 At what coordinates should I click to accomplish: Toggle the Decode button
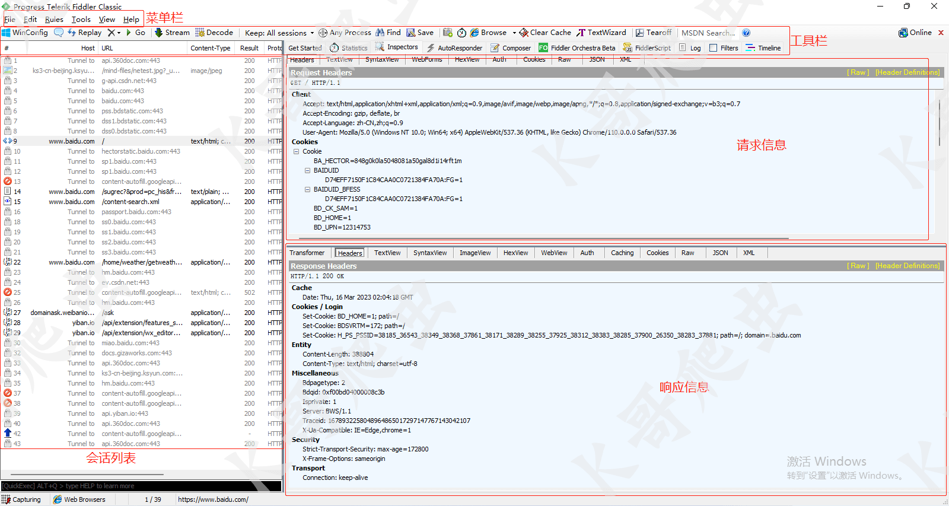click(214, 33)
